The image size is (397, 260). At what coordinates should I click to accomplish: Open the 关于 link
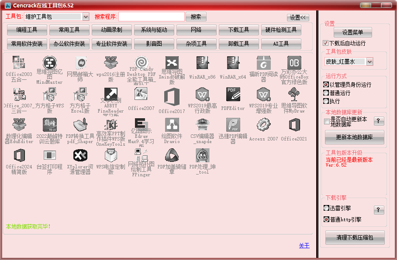click(304, 246)
